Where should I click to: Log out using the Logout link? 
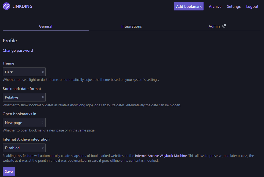pos(252,6)
